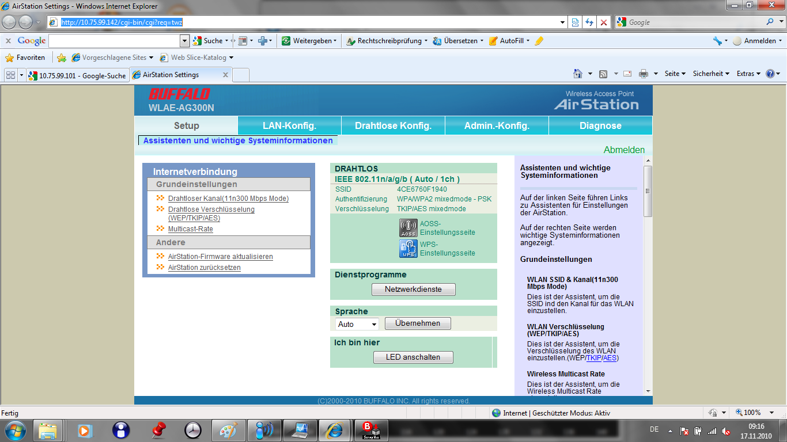Click the Home icon in command bar

tap(578, 74)
